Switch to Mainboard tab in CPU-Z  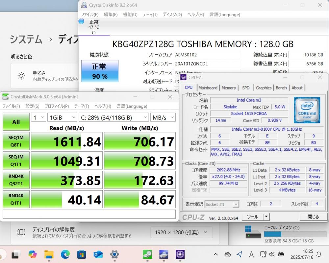[x=208, y=88]
